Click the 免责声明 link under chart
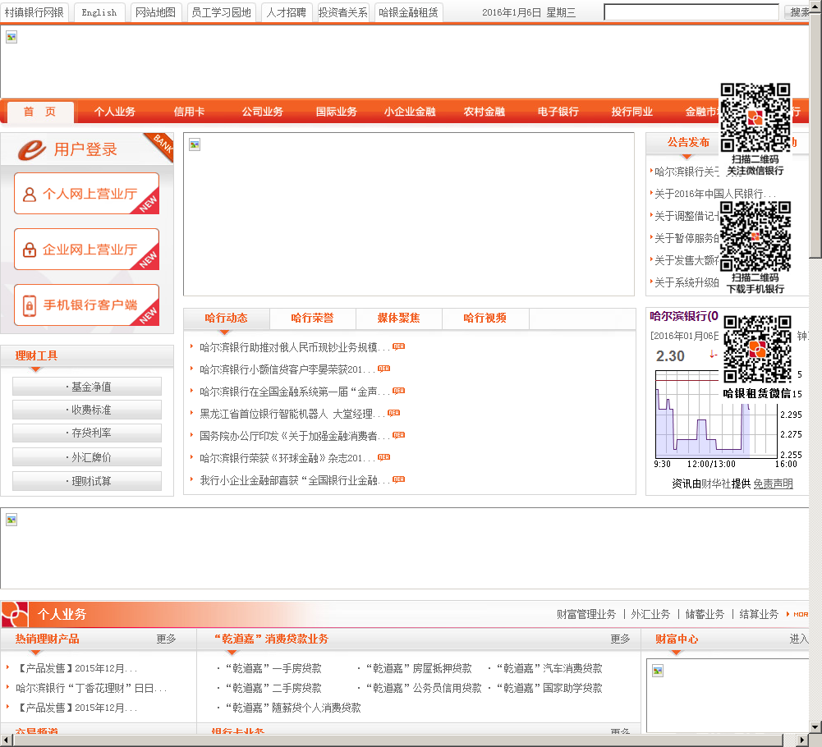Viewport: 822px width, 747px height. click(x=774, y=483)
